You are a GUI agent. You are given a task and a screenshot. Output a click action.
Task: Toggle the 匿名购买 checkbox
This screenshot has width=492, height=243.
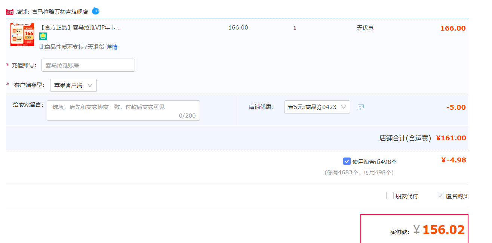(x=440, y=196)
